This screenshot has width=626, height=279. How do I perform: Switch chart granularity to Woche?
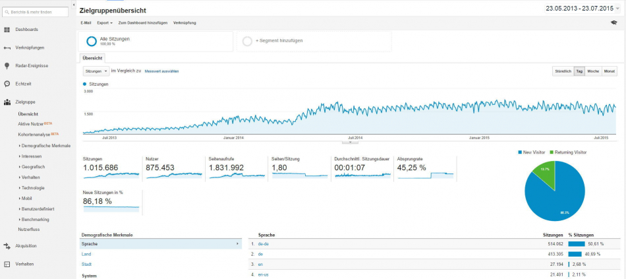pos(593,71)
